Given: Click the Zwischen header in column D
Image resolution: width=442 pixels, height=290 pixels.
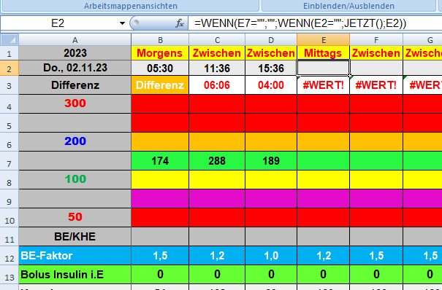Looking at the screenshot, I should (271, 53).
